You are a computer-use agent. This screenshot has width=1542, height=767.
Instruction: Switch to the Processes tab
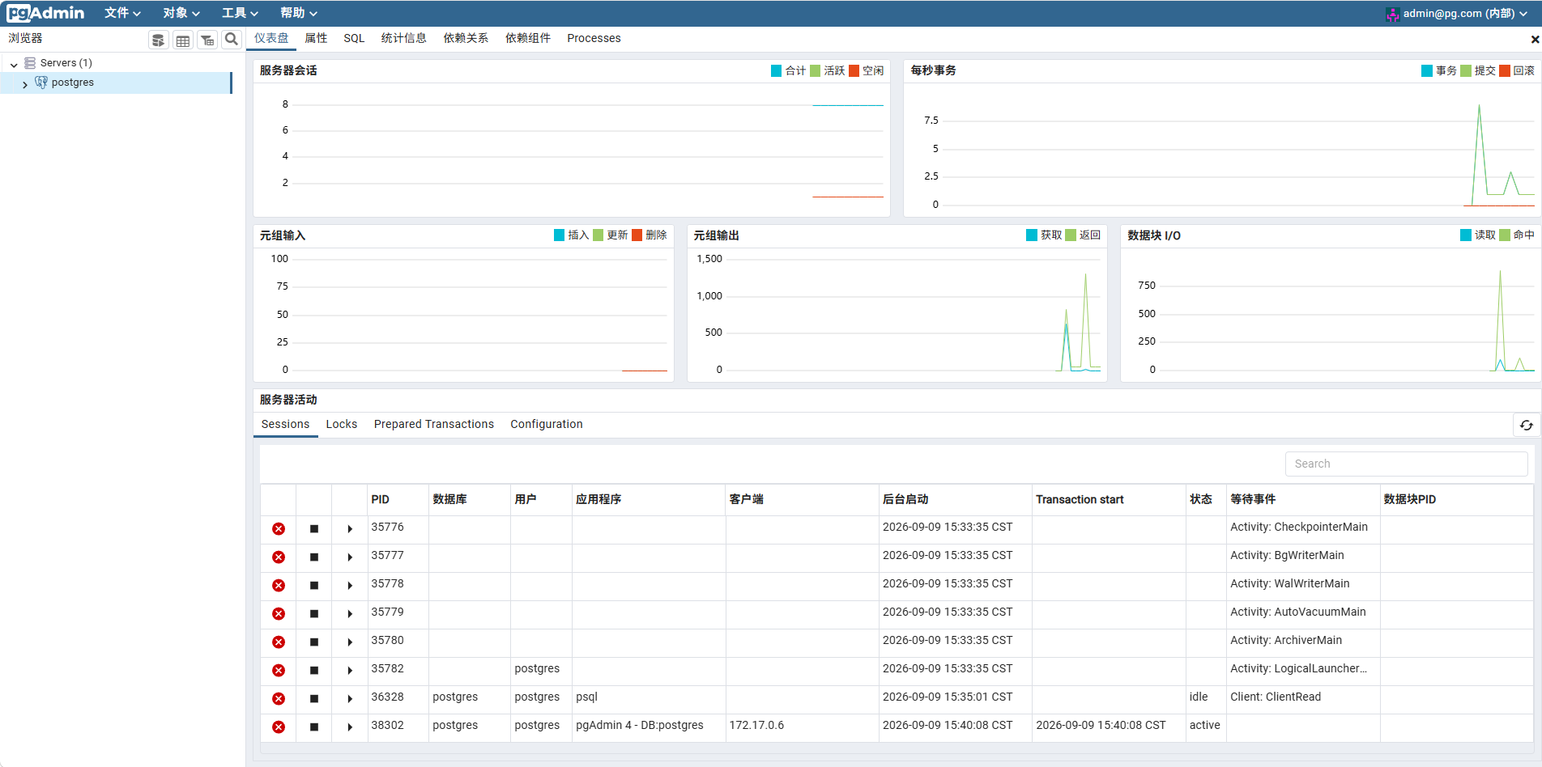pyautogui.click(x=594, y=38)
